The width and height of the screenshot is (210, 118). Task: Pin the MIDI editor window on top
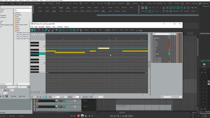click(x=164, y=24)
